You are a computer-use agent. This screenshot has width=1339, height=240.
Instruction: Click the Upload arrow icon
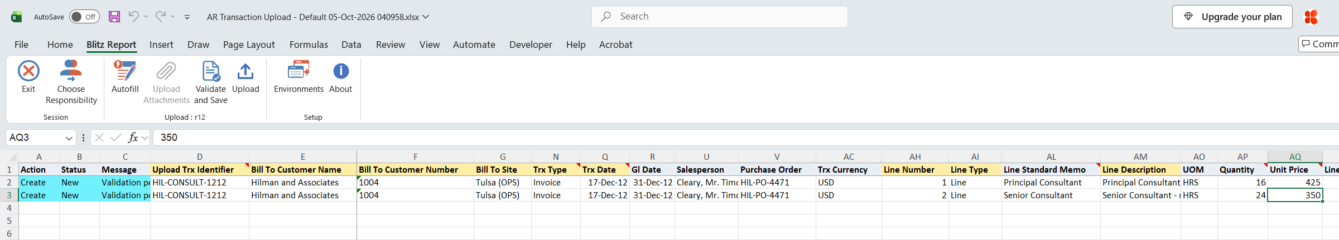pyautogui.click(x=245, y=71)
